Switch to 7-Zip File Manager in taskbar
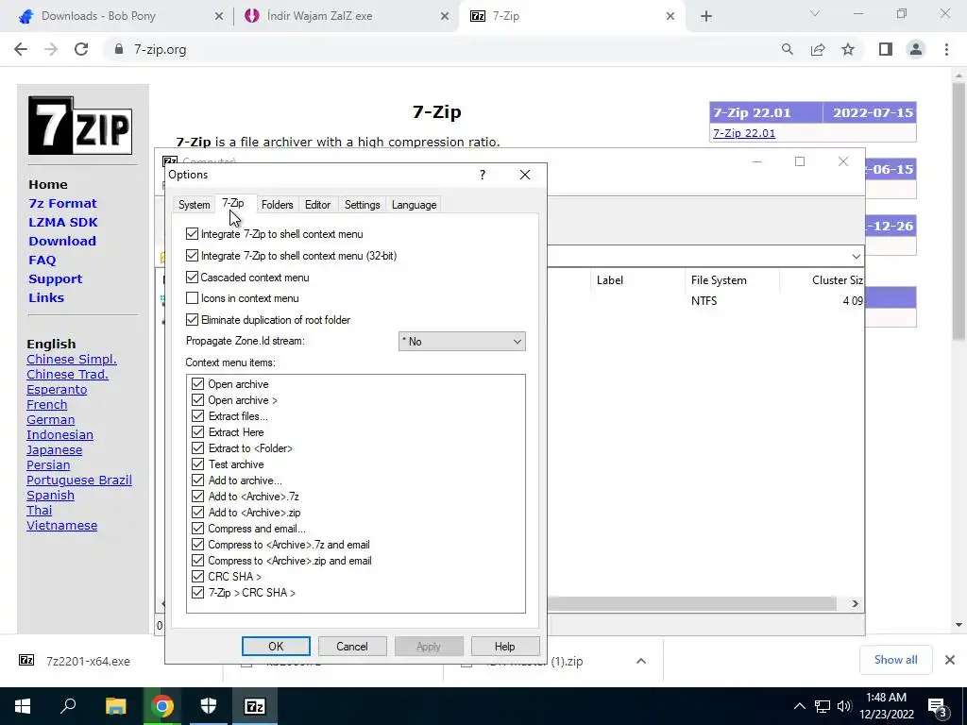Viewport: 967px width, 725px height. [x=255, y=706]
